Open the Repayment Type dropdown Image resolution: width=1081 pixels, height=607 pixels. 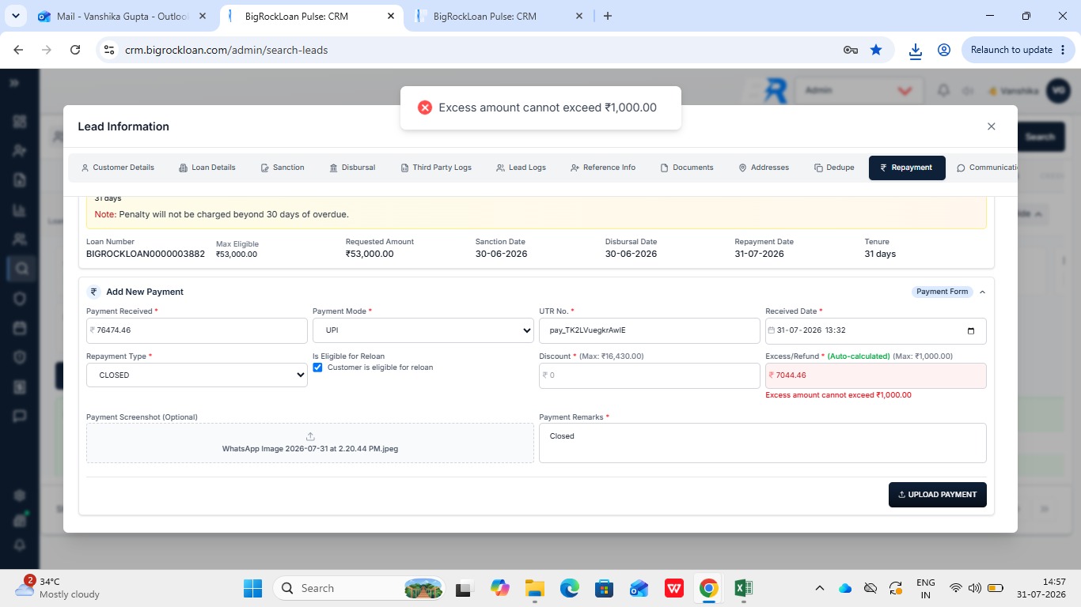pyautogui.click(x=197, y=375)
